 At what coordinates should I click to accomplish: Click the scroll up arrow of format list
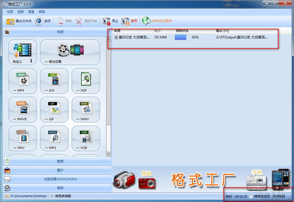(109, 39)
